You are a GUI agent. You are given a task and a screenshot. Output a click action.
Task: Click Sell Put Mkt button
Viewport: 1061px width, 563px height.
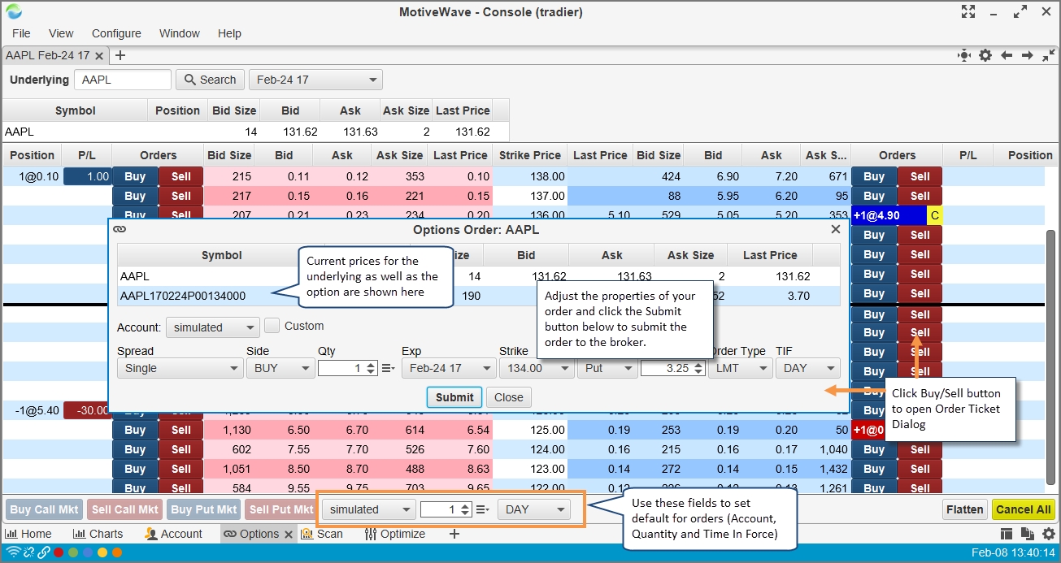[x=281, y=509]
